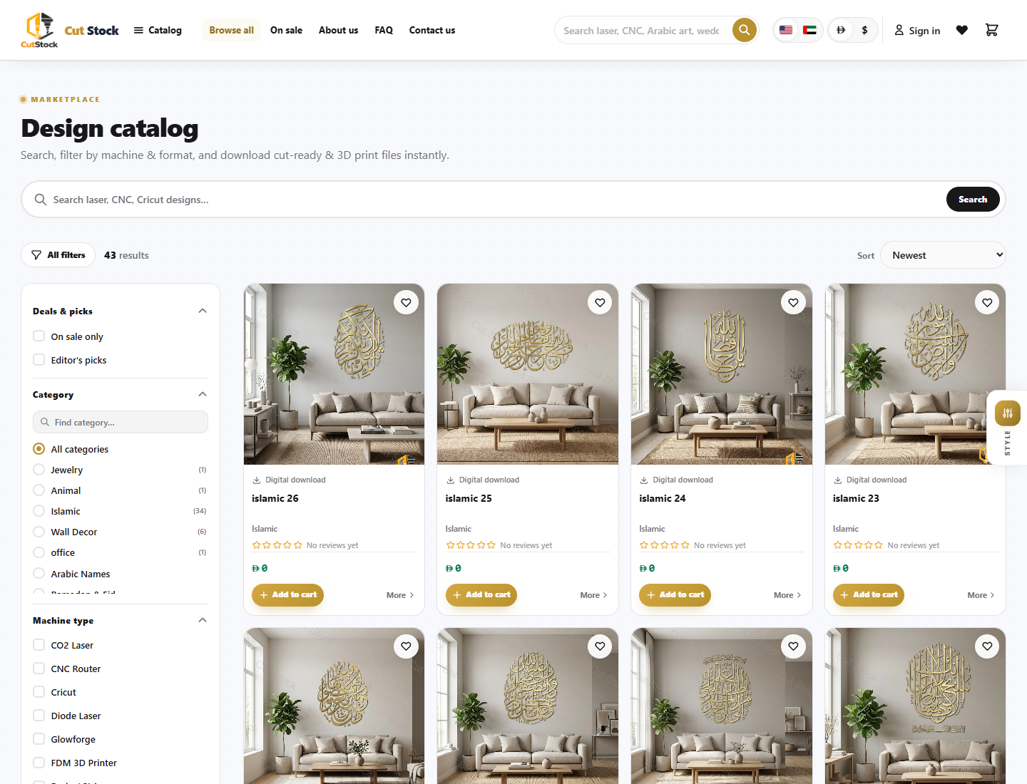The width and height of the screenshot is (1027, 784).
Task: Click the header search field
Action: coord(642,31)
